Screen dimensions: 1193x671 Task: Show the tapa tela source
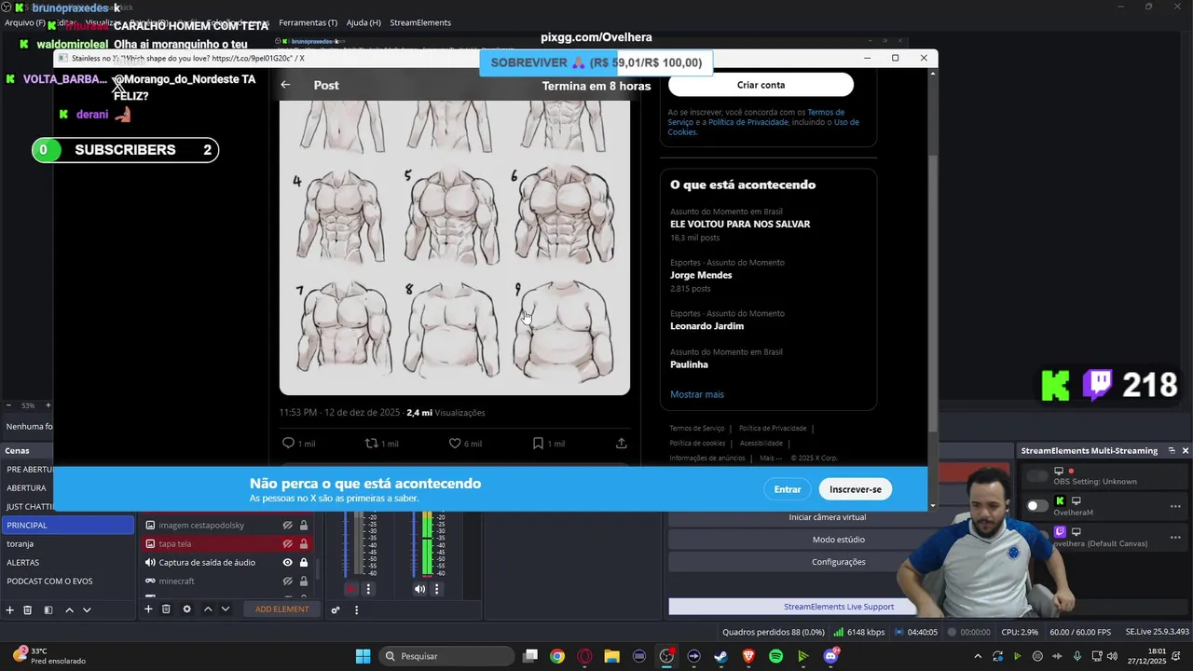pos(287,543)
